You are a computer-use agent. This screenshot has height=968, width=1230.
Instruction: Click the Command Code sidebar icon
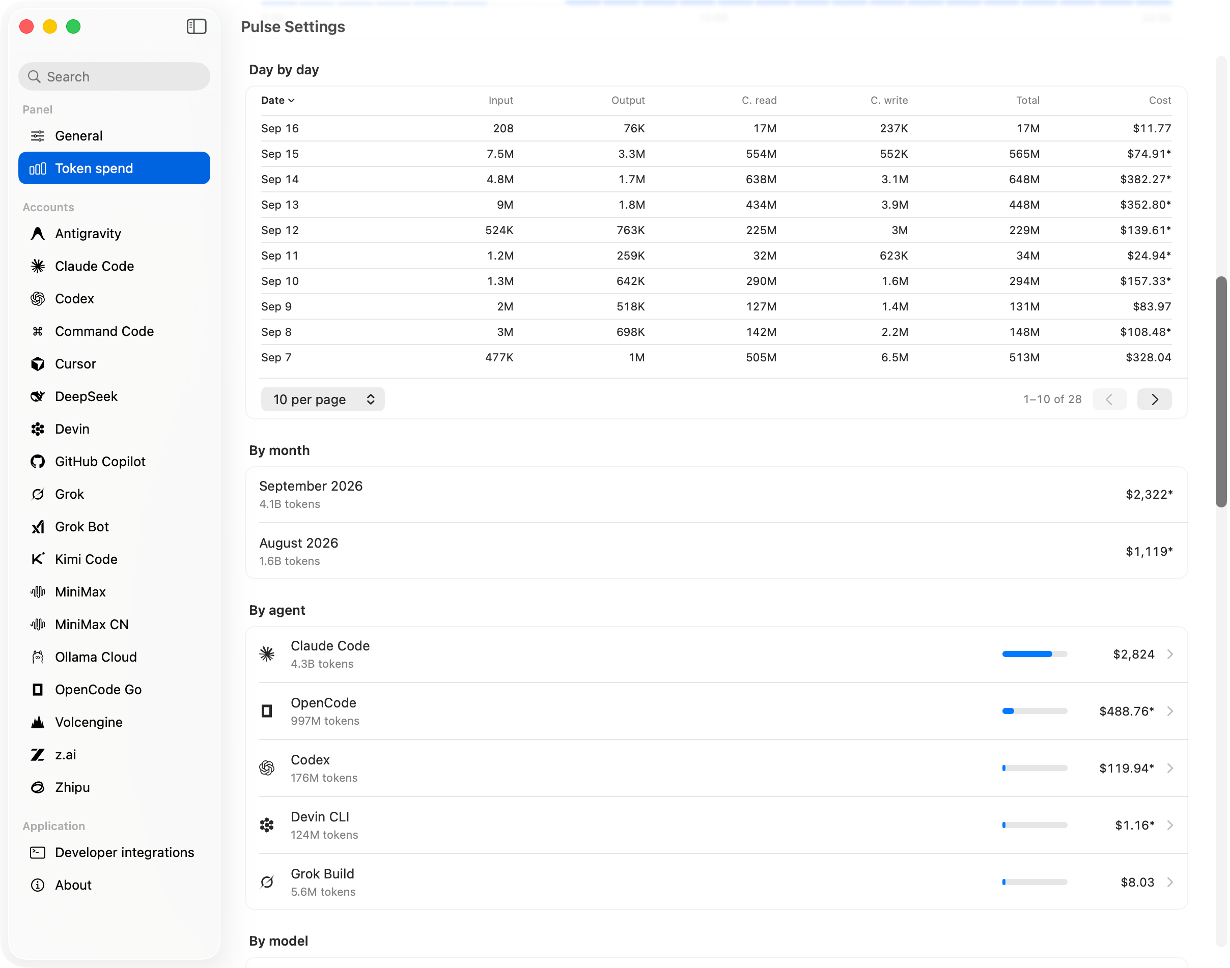click(37, 331)
